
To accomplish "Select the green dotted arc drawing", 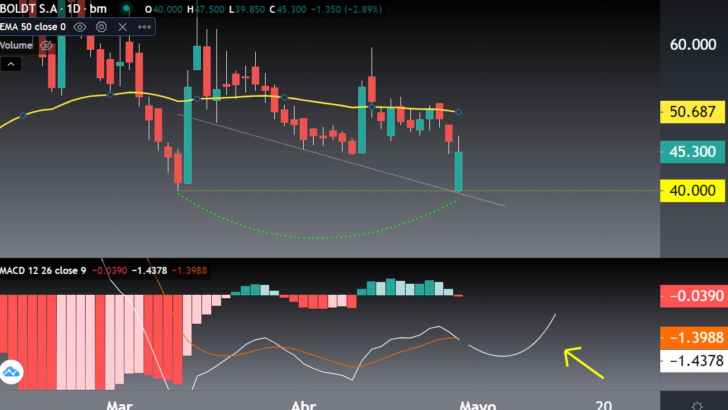I will click(317, 237).
